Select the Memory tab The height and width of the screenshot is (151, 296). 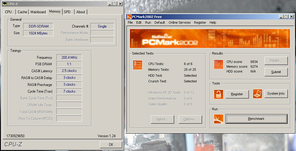55,11
